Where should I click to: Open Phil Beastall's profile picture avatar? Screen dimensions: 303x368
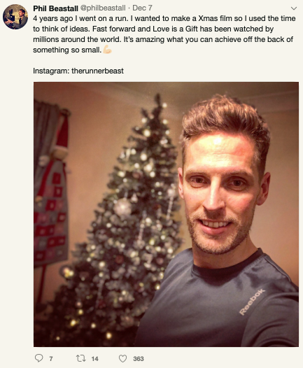15,17
